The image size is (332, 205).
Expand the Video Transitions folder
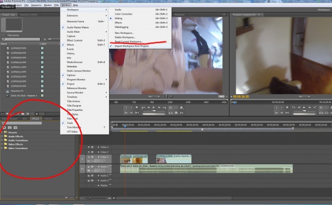(x=2, y=149)
